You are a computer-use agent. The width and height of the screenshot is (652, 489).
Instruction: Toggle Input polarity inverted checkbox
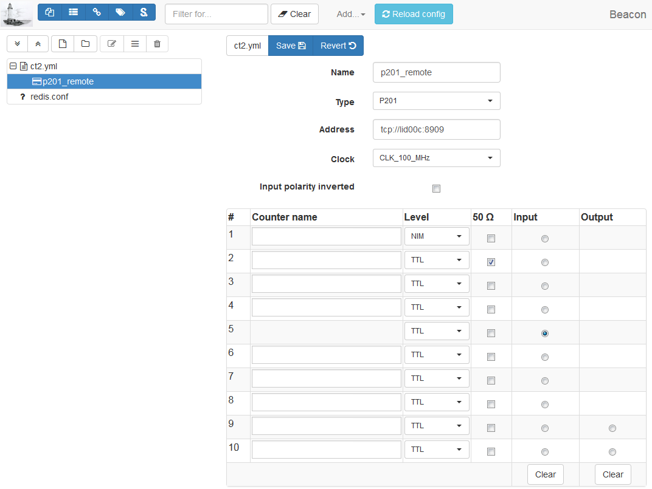[436, 189]
